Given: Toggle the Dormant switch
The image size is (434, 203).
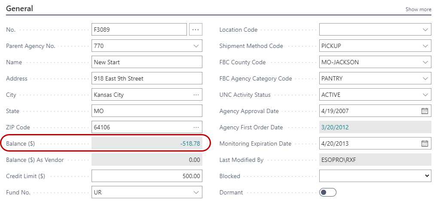Looking at the screenshot, I should pyautogui.click(x=327, y=193).
